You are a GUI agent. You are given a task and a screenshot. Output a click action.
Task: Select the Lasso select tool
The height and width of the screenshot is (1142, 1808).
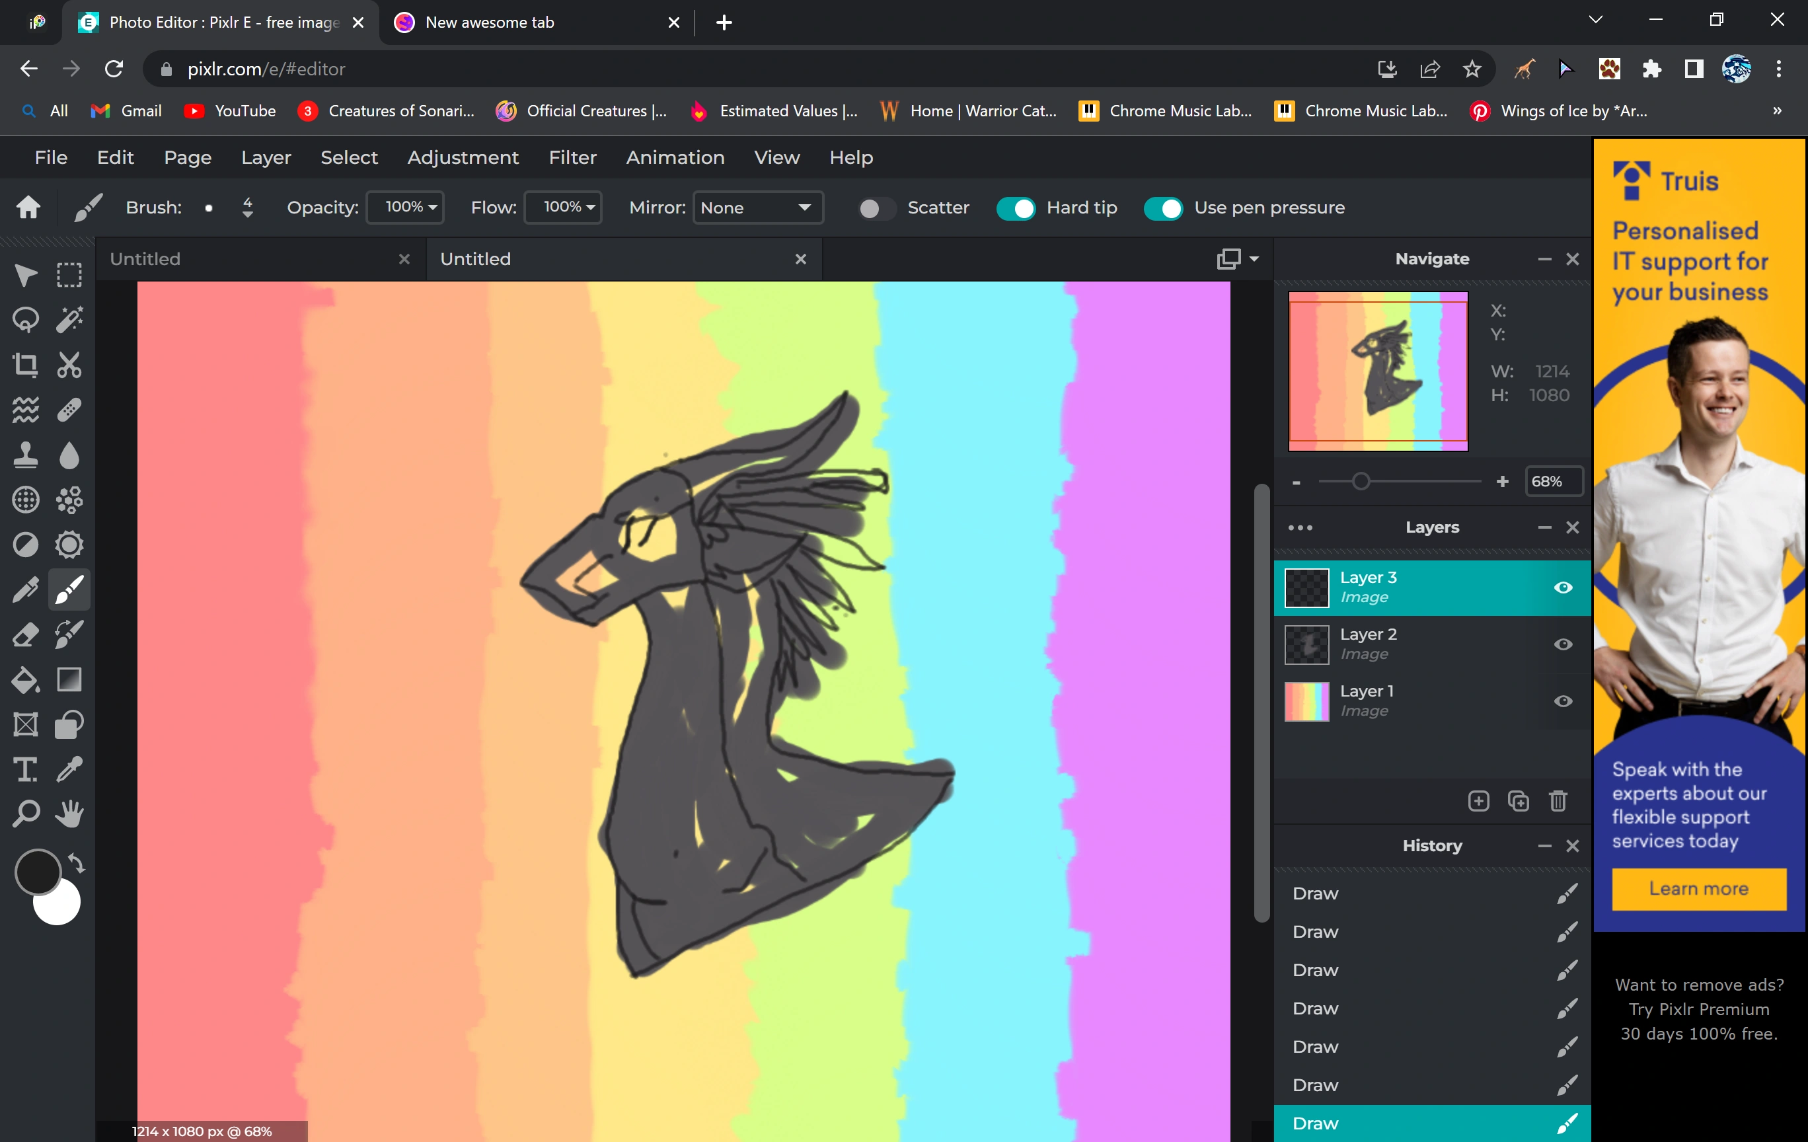[26, 320]
